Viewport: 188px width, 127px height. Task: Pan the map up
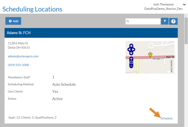[x=131, y=45]
